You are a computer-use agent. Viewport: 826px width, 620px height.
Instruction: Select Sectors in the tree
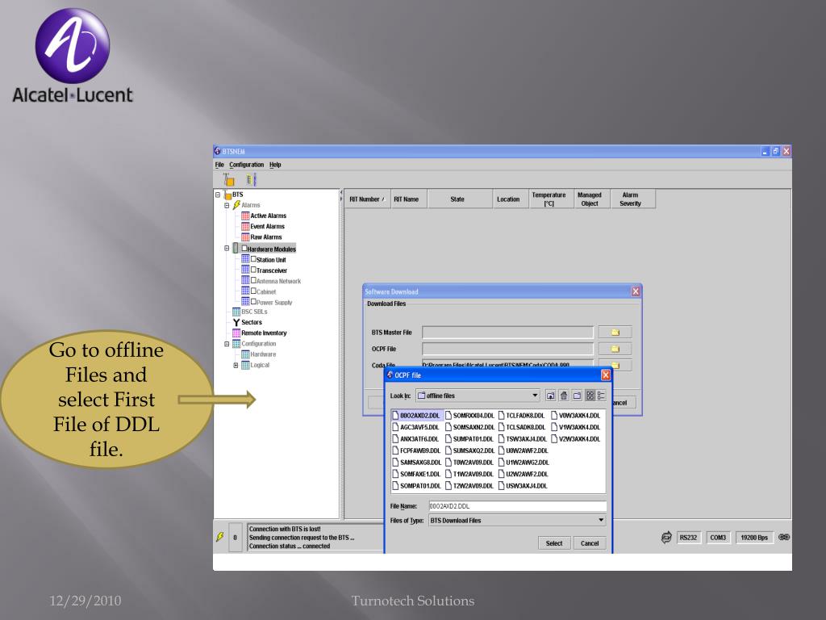pyautogui.click(x=252, y=322)
